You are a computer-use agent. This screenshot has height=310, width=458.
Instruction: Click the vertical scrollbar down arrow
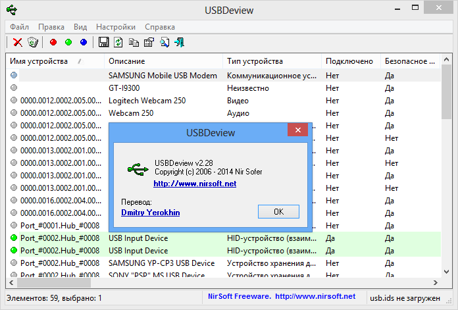(446, 271)
